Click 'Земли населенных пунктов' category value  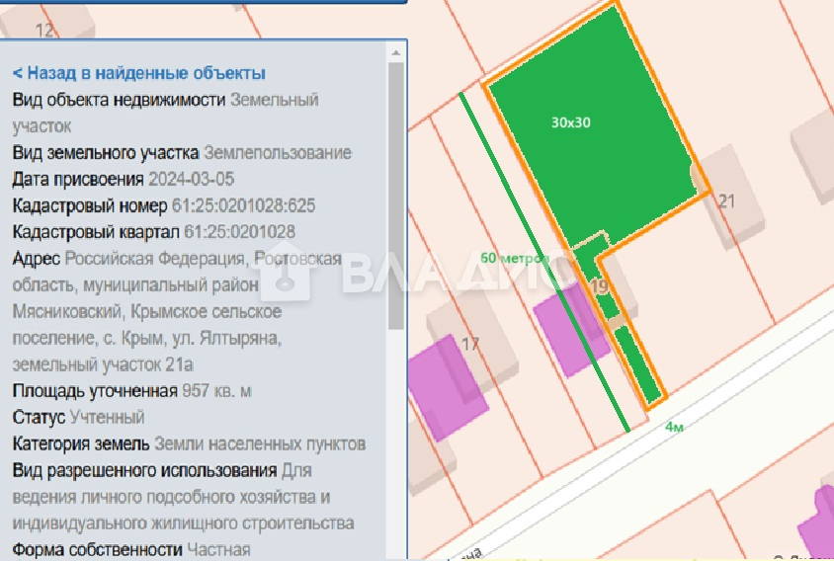[x=260, y=443]
